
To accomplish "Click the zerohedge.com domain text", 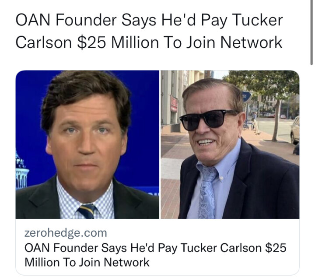I will point(66,233).
